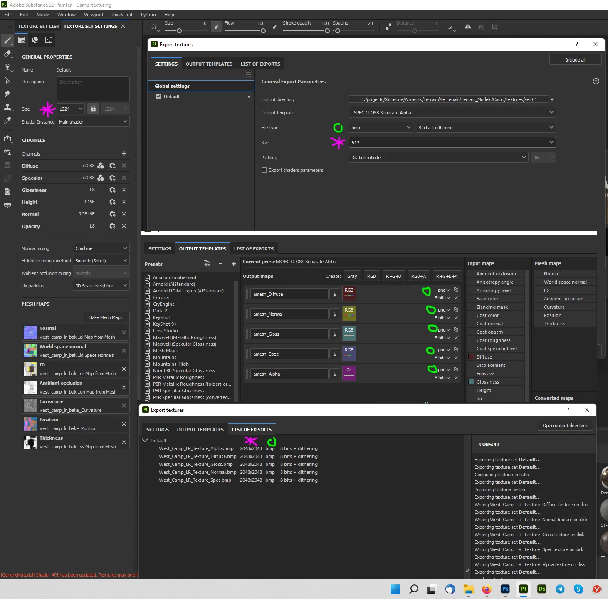Click the Diffuse channel color profile icon
The height and width of the screenshot is (599, 608).
(101, 166)
